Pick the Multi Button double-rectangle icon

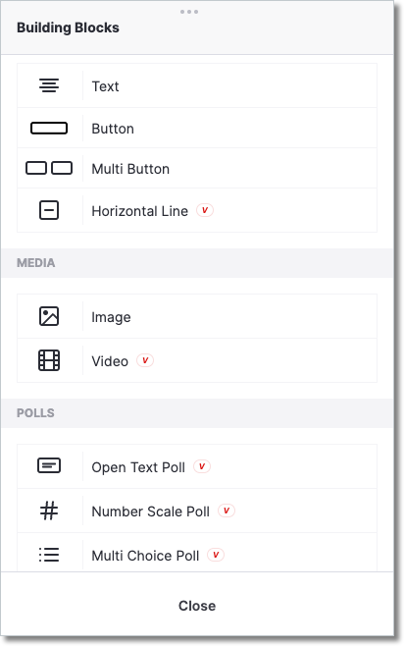(49, 168)
